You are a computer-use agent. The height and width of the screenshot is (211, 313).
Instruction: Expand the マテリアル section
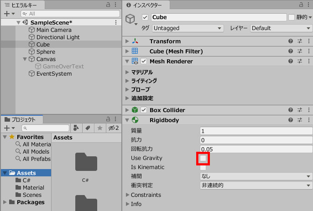click(127, 72)
